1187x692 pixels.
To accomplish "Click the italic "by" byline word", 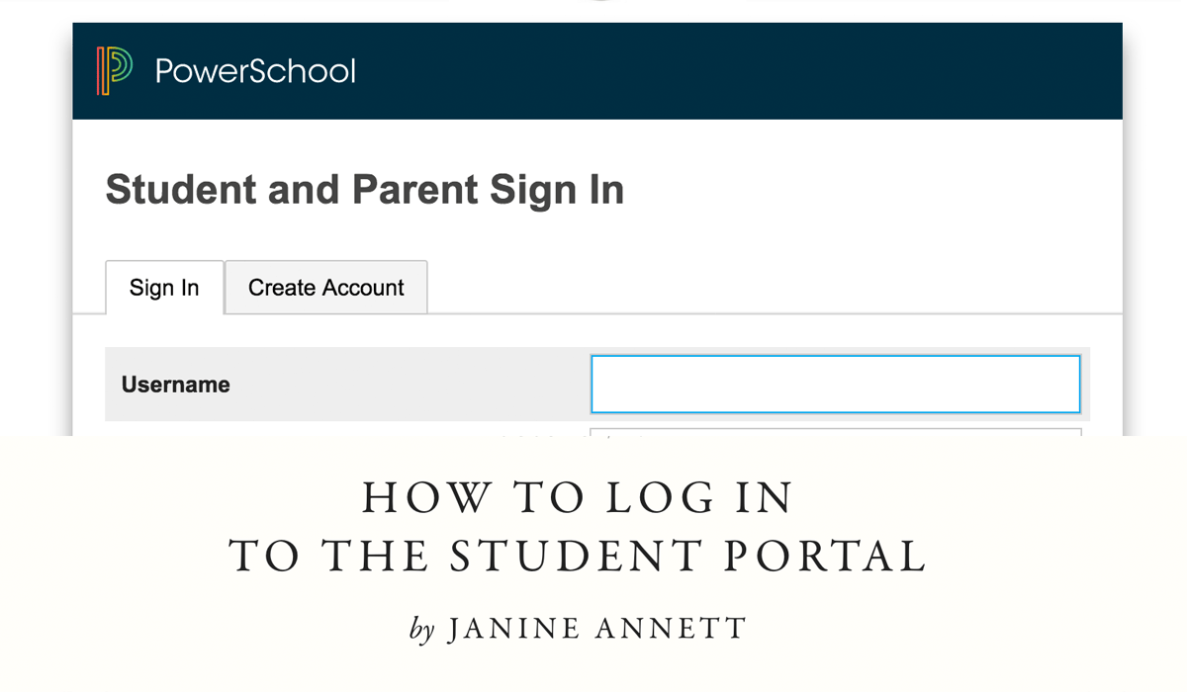I will pos(422,630).
